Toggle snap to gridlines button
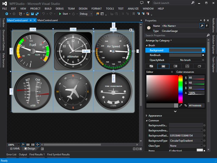This screenshot has width=217, height=163. pos(33,145)
